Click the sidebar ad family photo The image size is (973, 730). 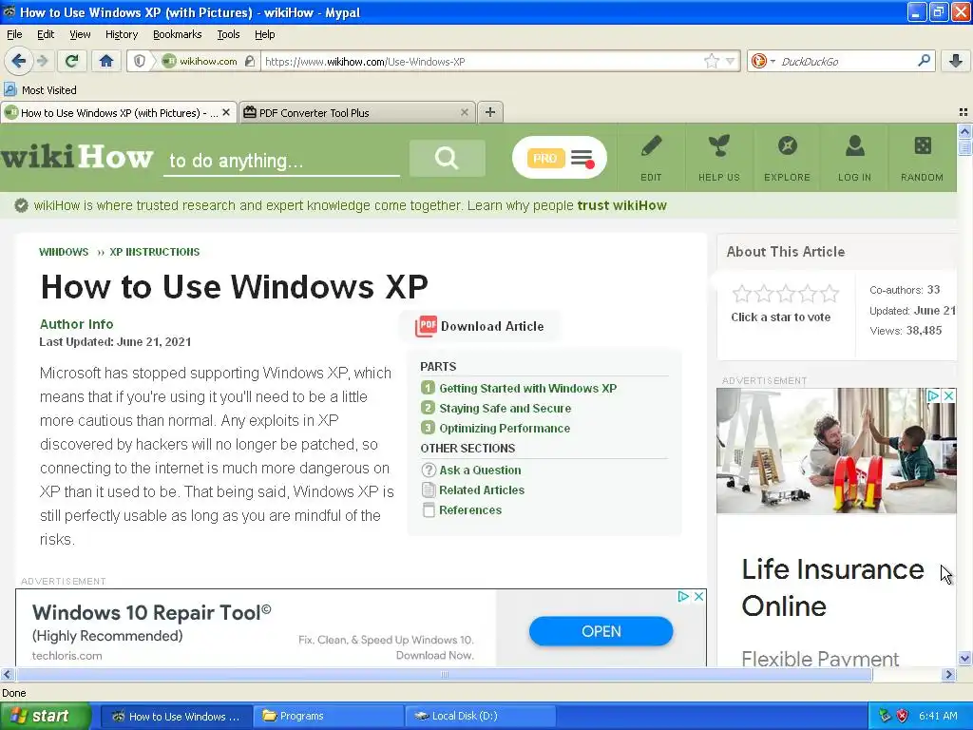click(836, 451)
